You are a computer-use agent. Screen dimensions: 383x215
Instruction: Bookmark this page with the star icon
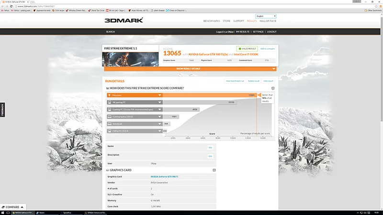(376, 6)
